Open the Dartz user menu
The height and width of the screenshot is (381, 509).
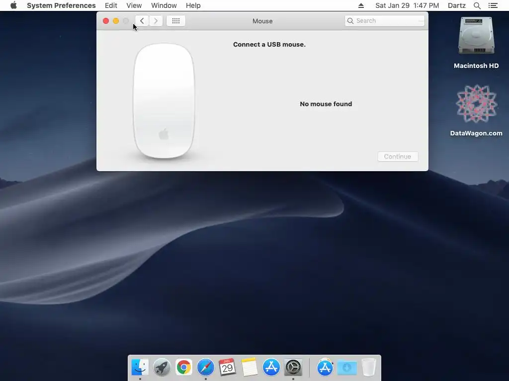tap(456, 5)
